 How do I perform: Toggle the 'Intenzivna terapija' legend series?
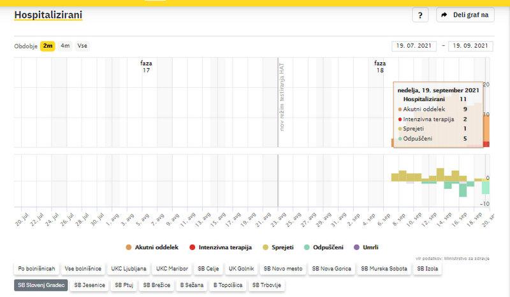pyautogui.click(x=221, y=247)
